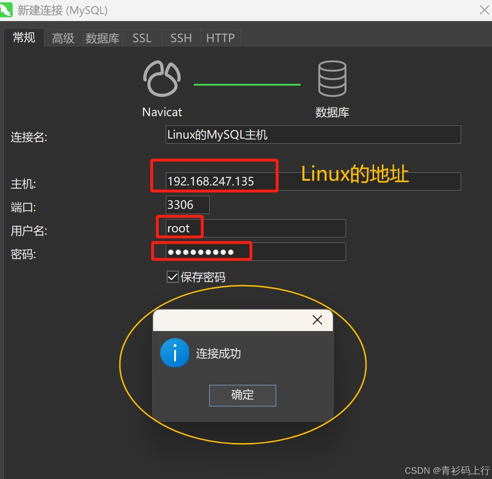The width and height of the screenshot is (492, 479).
Task: Switch to the 常规 tab
Action: [24, 37]
